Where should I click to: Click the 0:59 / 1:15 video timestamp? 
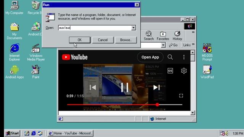[x=75, y=96]
